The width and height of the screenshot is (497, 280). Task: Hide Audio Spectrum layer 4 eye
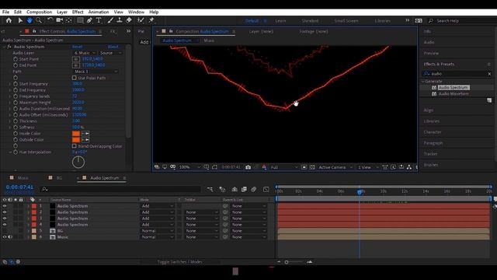tap(5, 225)
